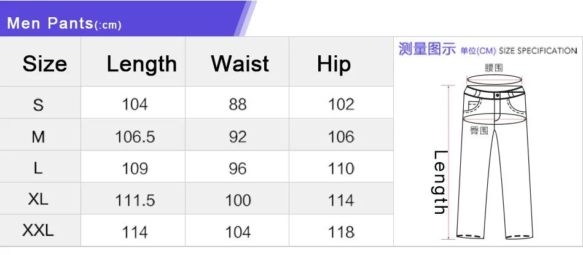This screenshot has width=583, height=255.
Task: Click the waist value 88
Action: pyautogui.click(x=238, y=104)
